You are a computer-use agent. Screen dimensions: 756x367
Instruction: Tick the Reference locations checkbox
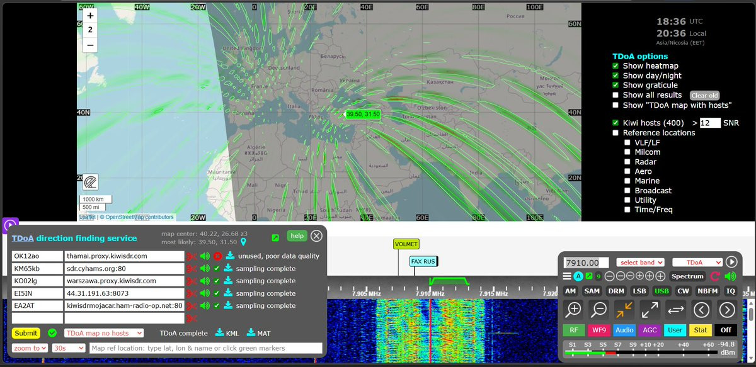(x=616, y=133)
